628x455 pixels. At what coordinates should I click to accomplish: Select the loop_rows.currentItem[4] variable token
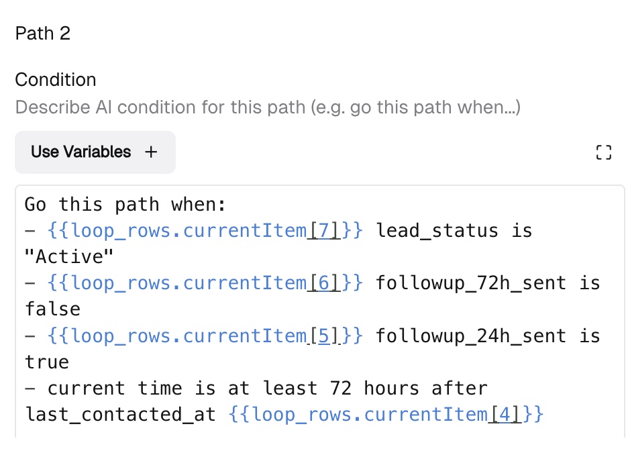pos(386,415)
